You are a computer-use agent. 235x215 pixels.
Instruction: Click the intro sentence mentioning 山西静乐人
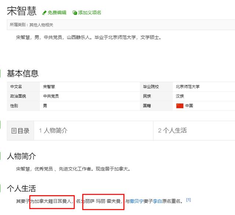pos(89,38)
